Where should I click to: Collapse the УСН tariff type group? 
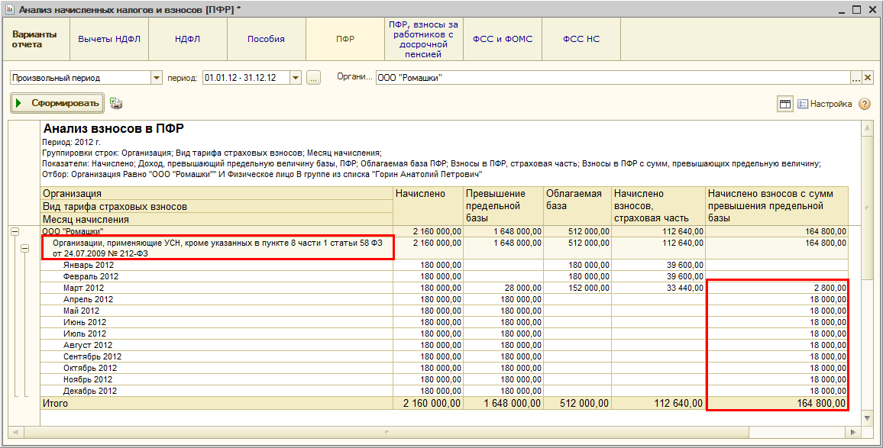coord(24,248)
